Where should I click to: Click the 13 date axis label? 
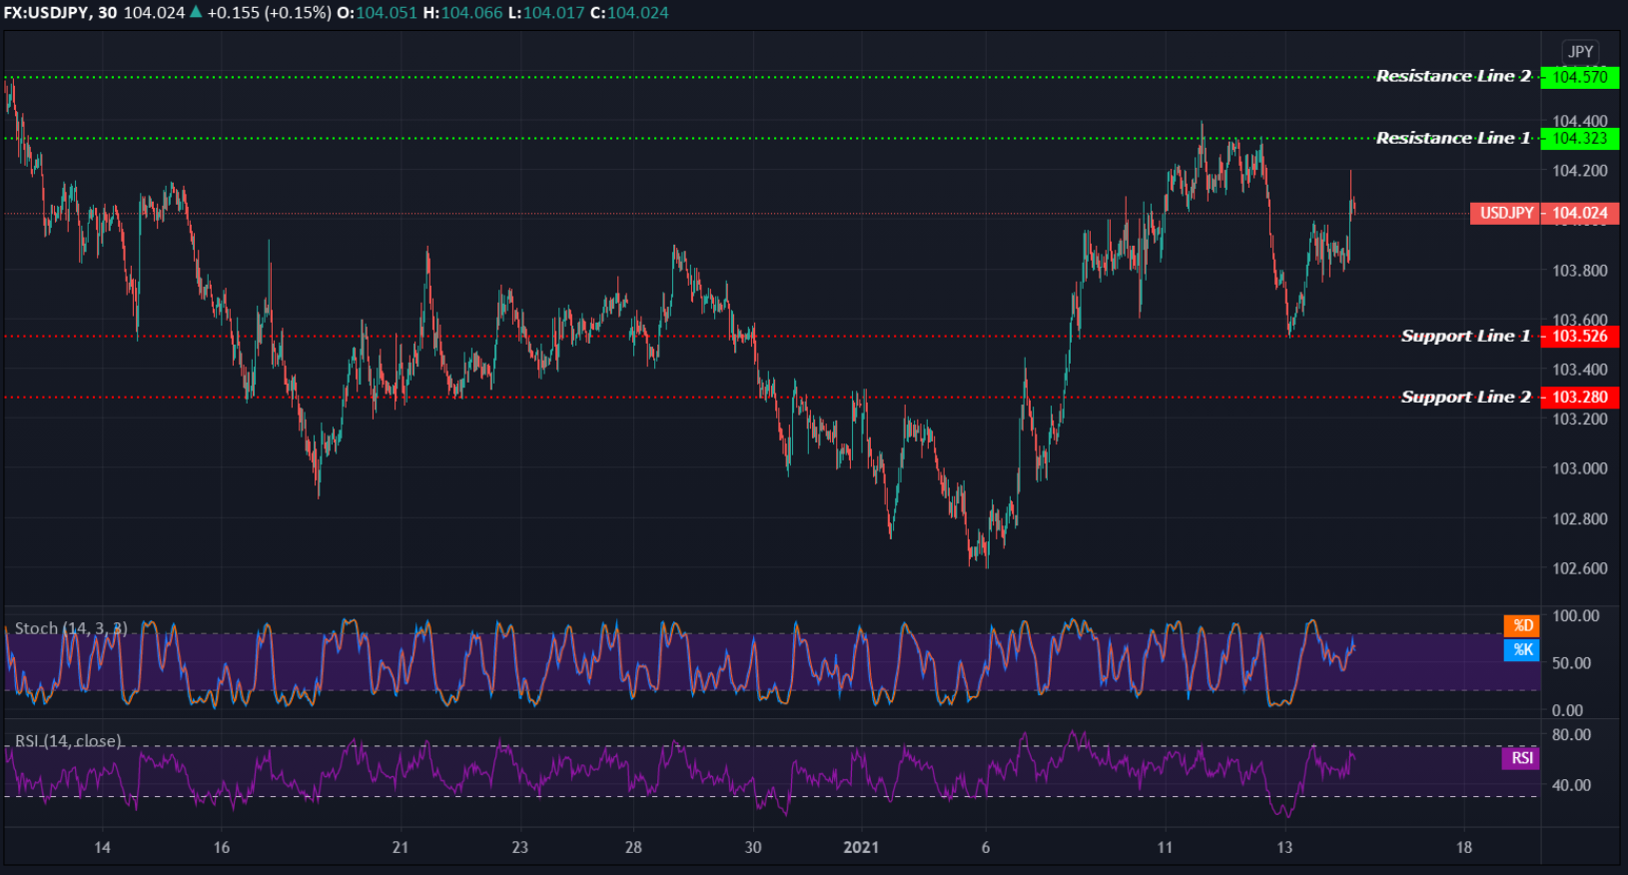point(1284,847)
